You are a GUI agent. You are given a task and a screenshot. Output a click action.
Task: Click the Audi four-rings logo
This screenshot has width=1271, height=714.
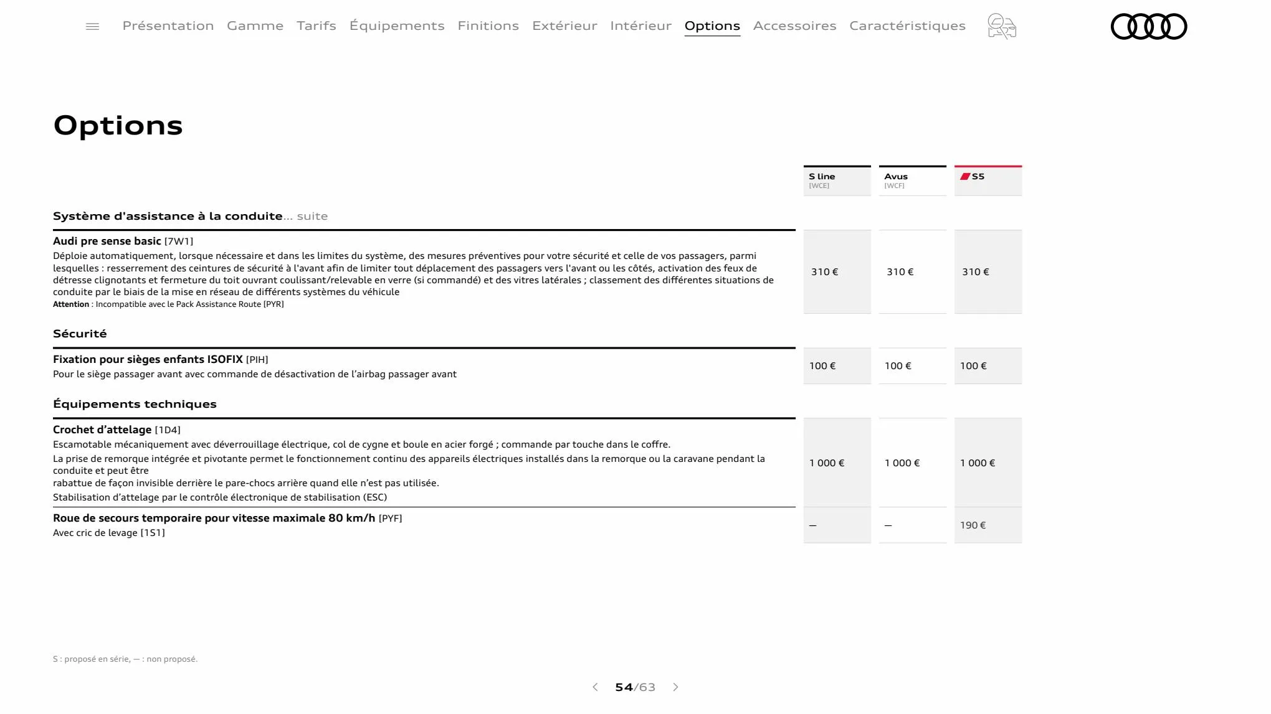click(x=1149, y=26)
